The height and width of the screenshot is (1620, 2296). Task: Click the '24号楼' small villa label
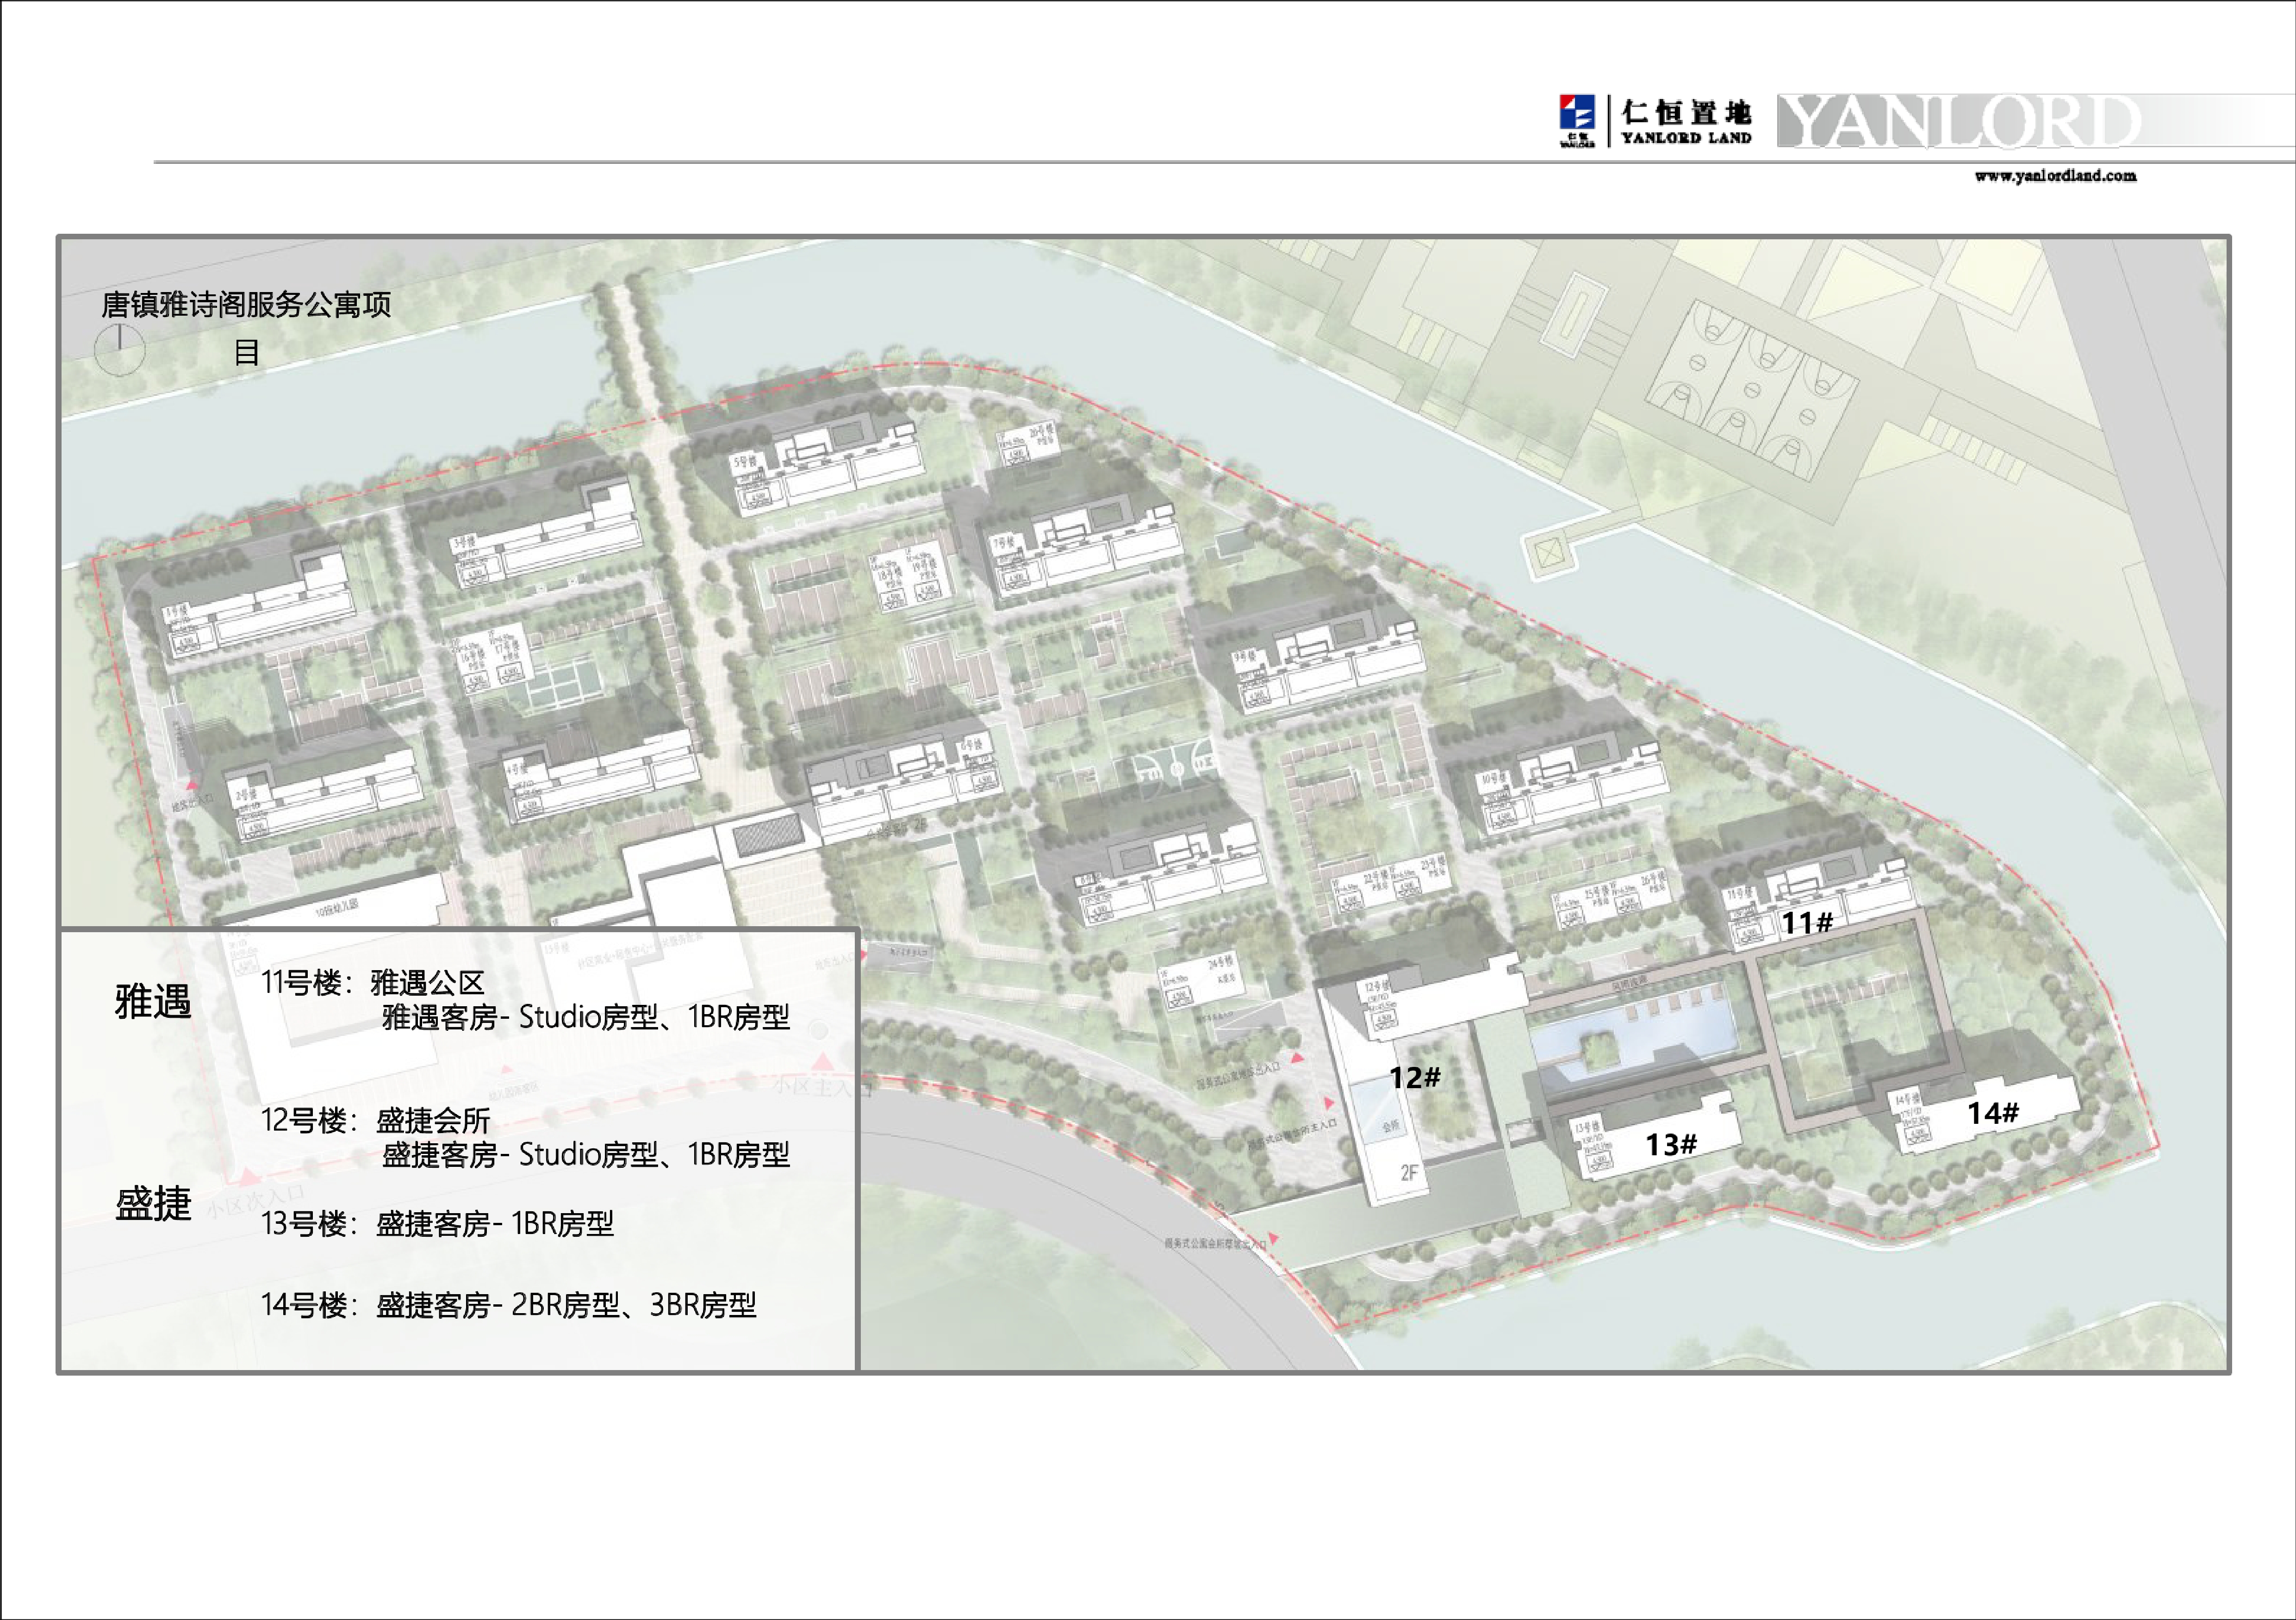(1220, 961)
